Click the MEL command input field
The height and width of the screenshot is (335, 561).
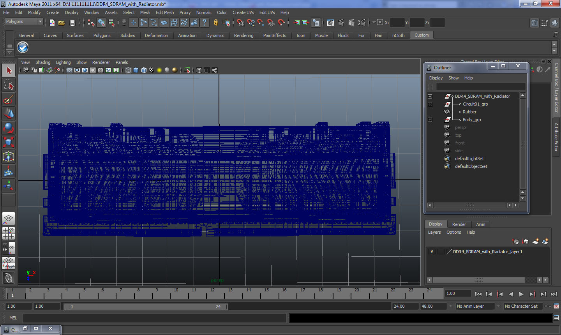click(155, 318)
